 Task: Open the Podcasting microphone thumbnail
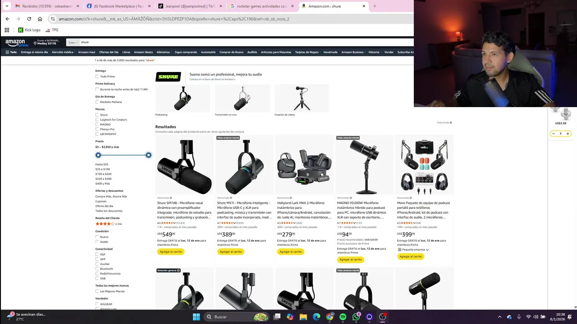point(183,99)
